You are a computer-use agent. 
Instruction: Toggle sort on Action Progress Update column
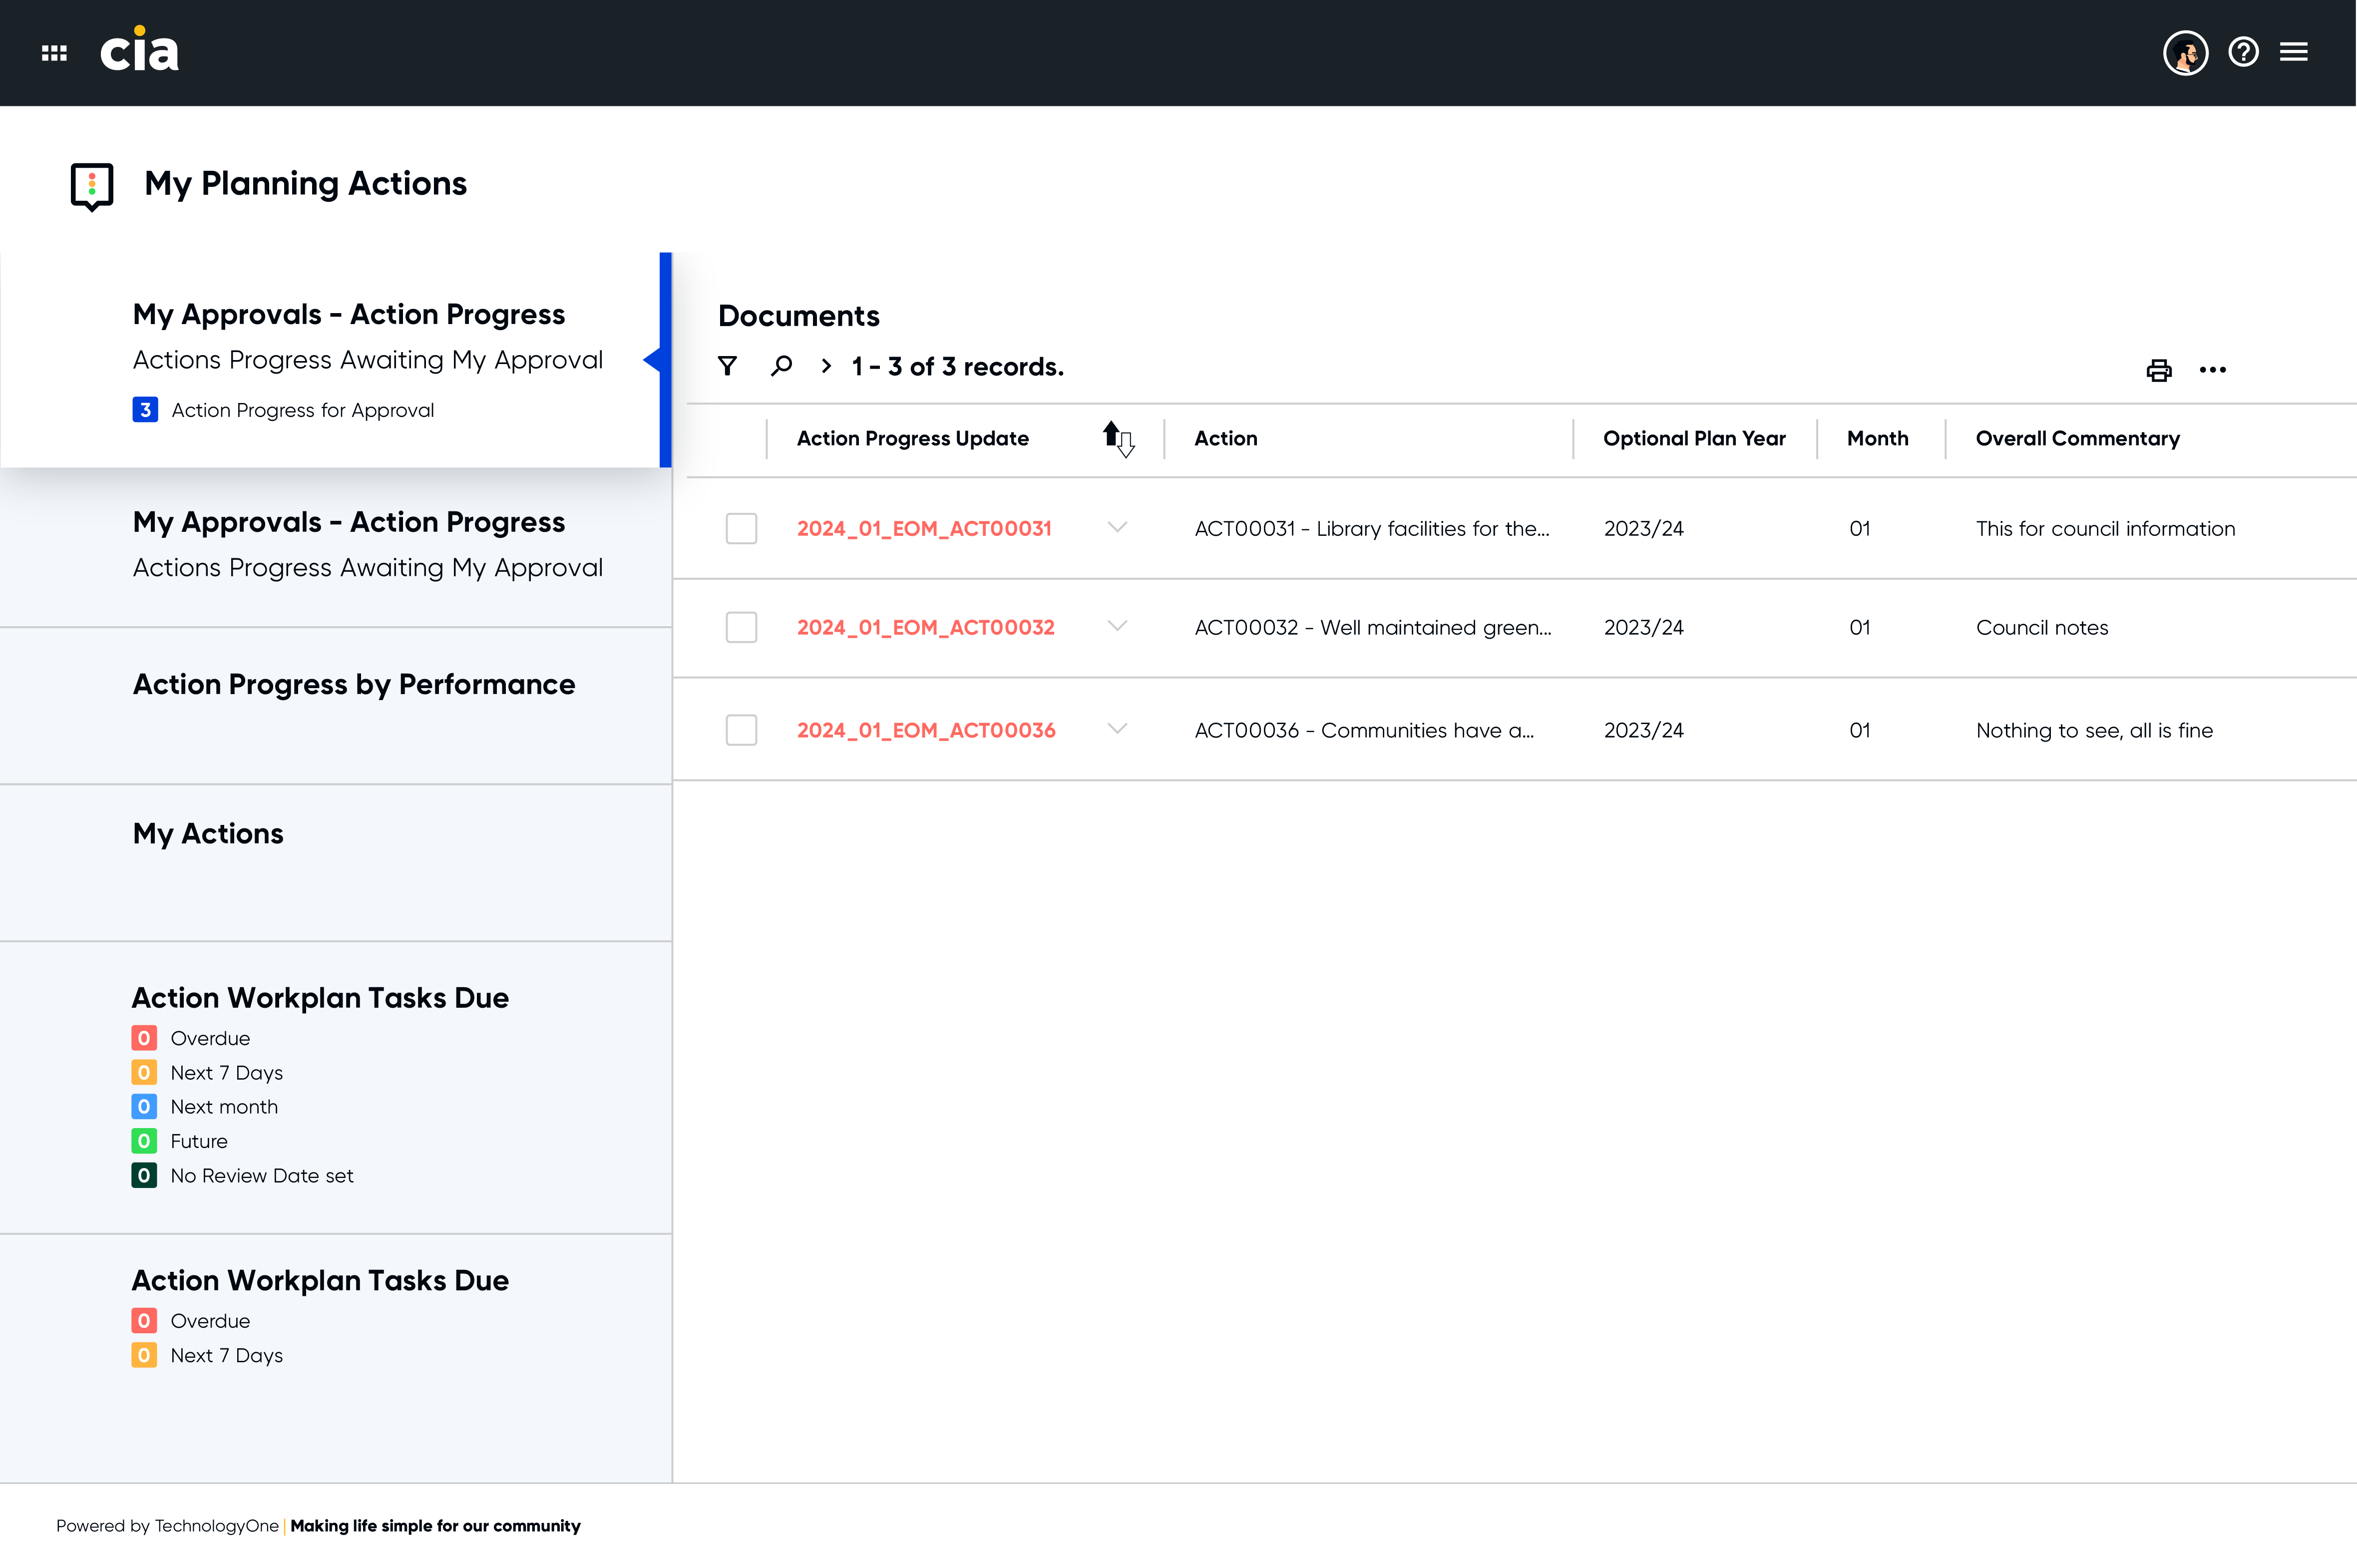(1118, 438)
